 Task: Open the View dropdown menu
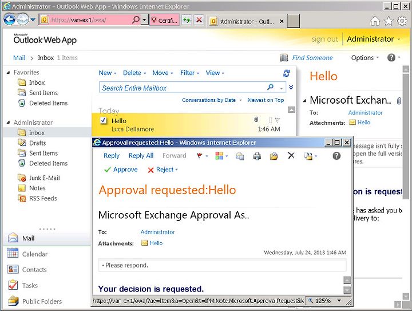click(x=215, y=73)
